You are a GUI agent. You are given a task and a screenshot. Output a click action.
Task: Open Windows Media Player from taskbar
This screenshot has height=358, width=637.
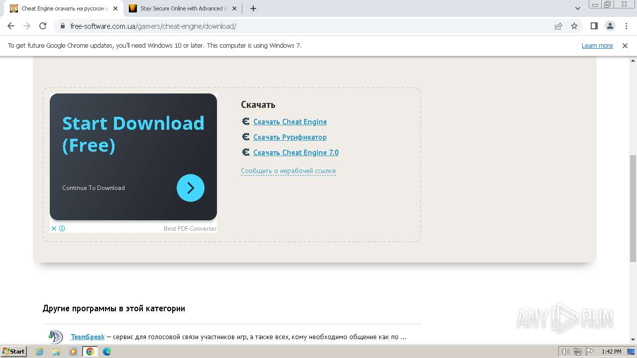click(73, 352)
